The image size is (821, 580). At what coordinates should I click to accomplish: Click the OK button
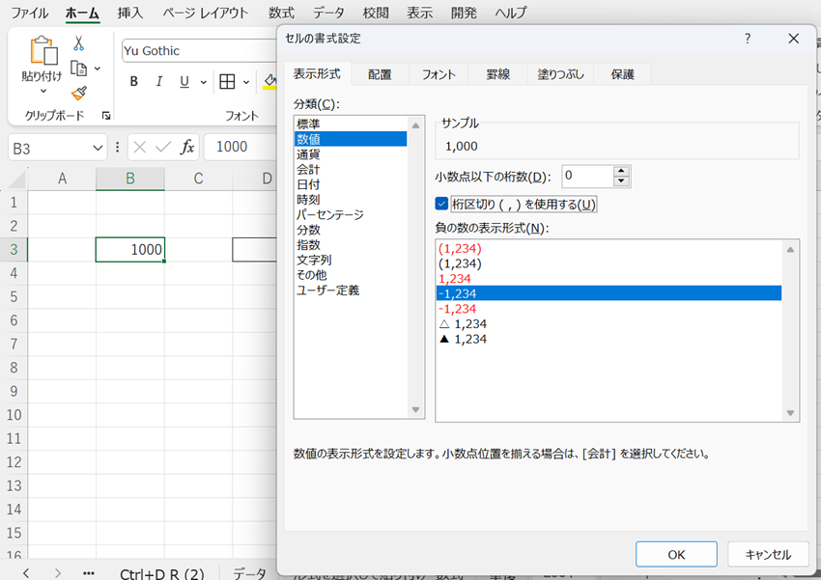(x=676, y=554)
